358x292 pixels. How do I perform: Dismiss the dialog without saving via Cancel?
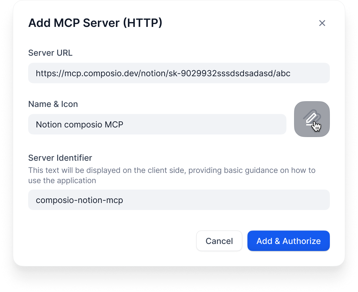point(219,241)
